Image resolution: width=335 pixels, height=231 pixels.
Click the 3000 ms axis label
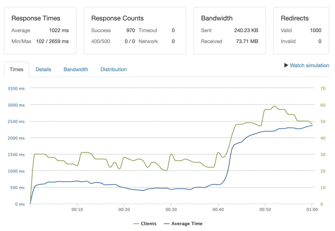(x=16, y=105)
